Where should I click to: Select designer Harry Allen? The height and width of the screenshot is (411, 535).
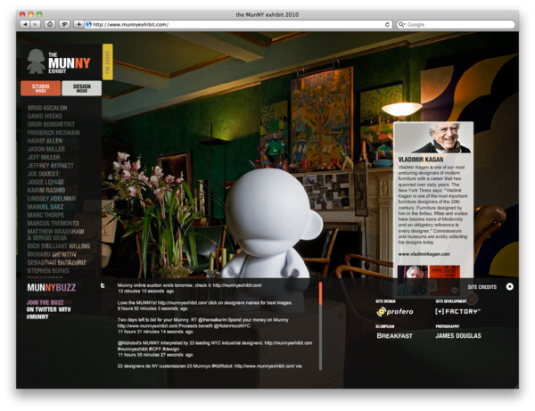point(45,141)
